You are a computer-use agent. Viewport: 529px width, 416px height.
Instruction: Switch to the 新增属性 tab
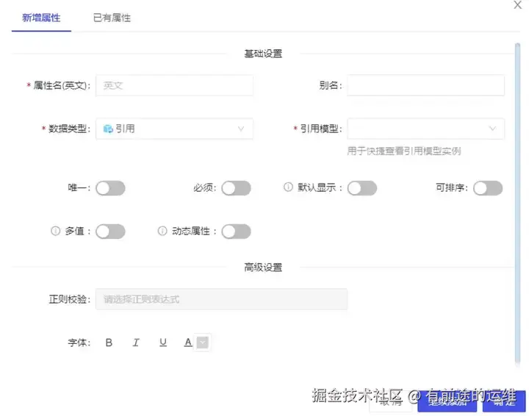click(x=41, y=18)
